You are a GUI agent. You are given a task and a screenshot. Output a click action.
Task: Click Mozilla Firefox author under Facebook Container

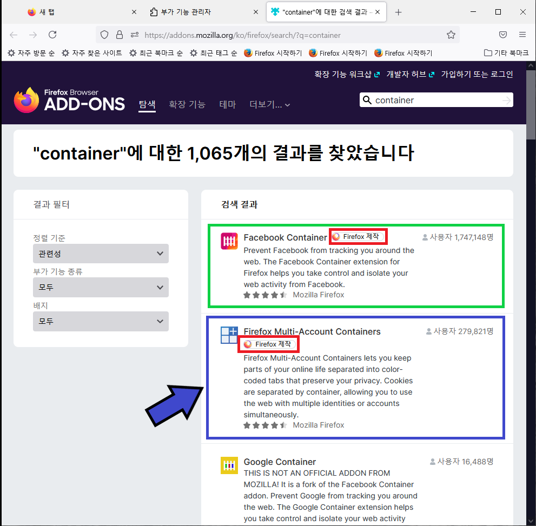tap(318, 295)
